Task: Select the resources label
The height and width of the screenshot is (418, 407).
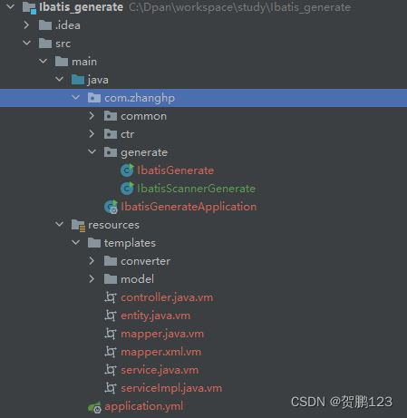Action: 114,225
